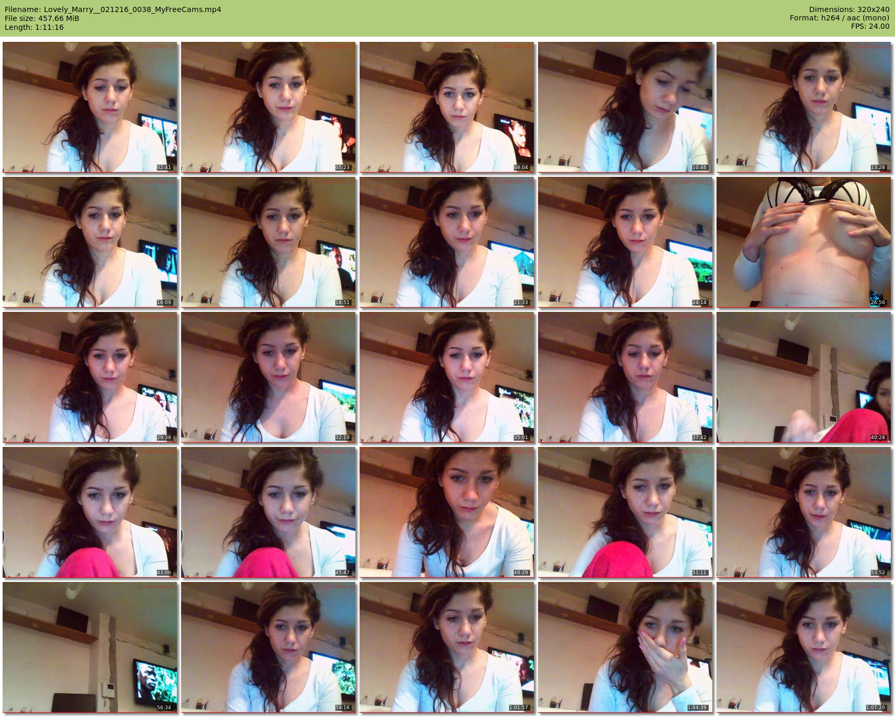Click the 1:04:39 timestamp label
This screenshot has height=717, width=895.
[697, 708]
